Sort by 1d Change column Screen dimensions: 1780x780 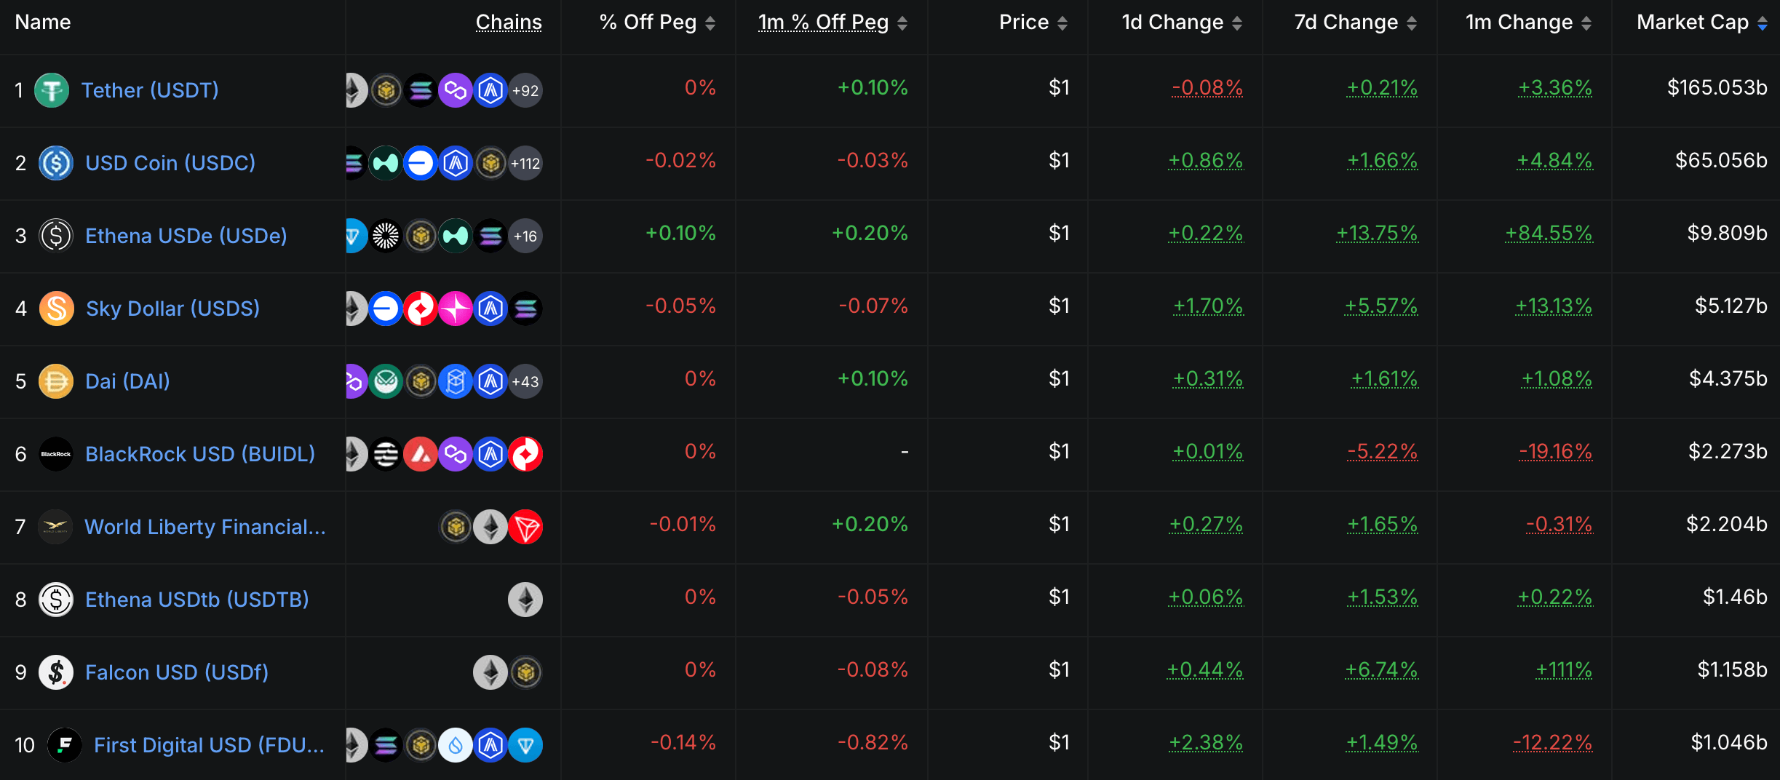tap(1181, 23)
